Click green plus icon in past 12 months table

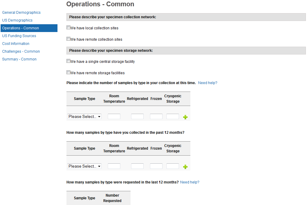coord(185,167)
